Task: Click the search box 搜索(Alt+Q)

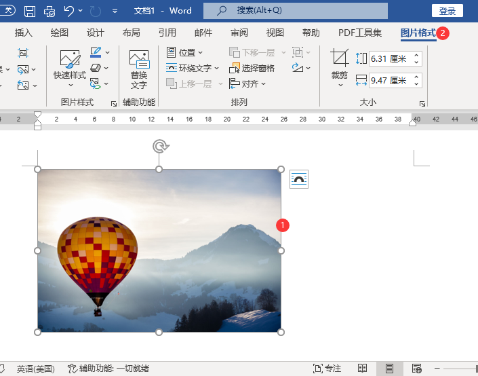Action: point(296,11)
